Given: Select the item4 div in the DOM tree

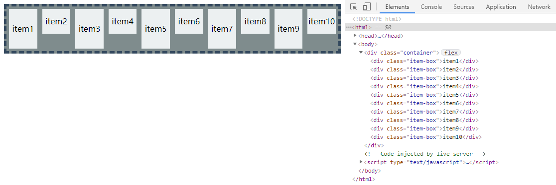Looking at the screenshot, I should coord(424,86).
